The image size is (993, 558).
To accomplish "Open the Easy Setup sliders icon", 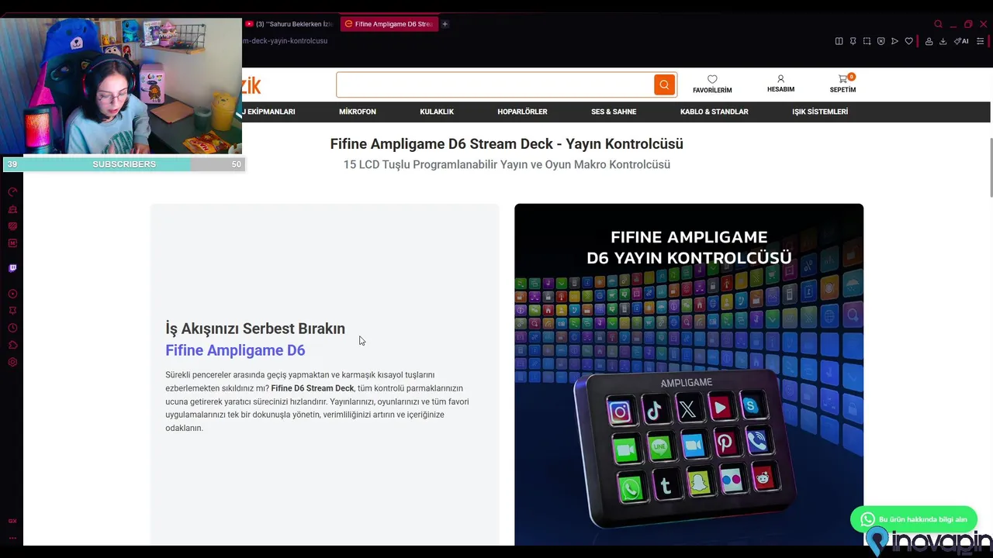I will [980, 41].
